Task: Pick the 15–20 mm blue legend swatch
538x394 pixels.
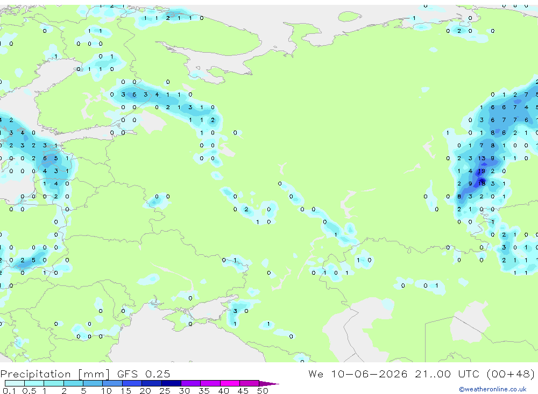Action: [x=132, y=383]
